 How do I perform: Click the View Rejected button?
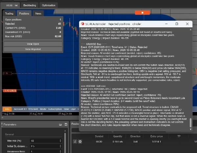[33, 49]
